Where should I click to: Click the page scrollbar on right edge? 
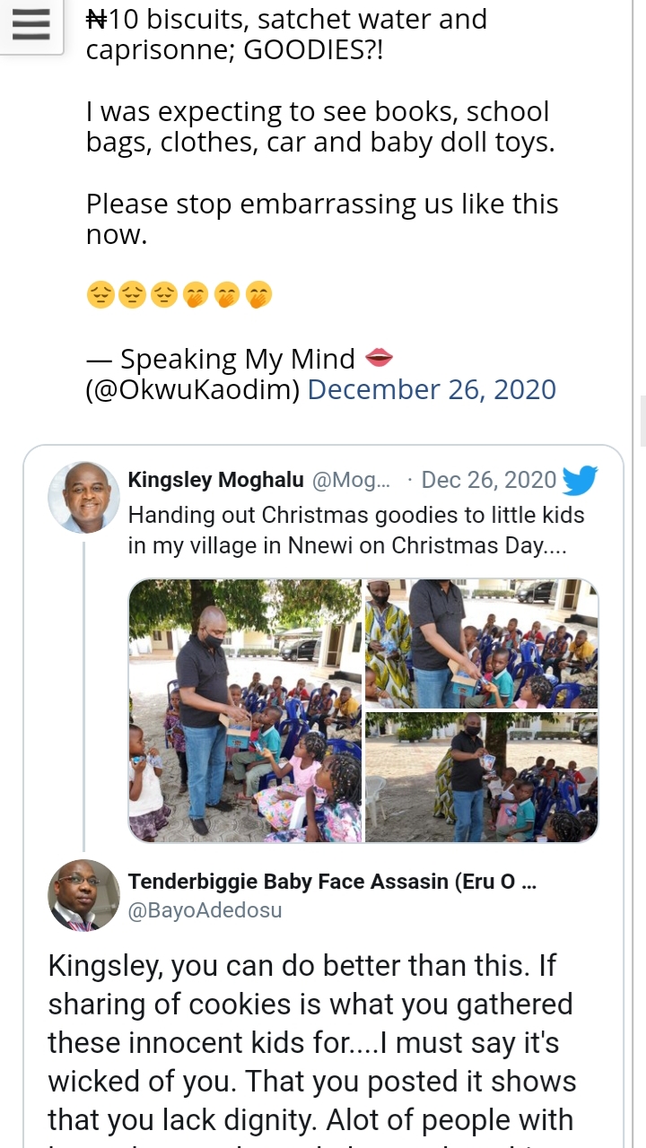[x=642, y=422]
